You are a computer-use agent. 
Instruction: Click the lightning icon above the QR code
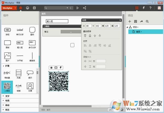pyautogui.click(x=61, y=67)
